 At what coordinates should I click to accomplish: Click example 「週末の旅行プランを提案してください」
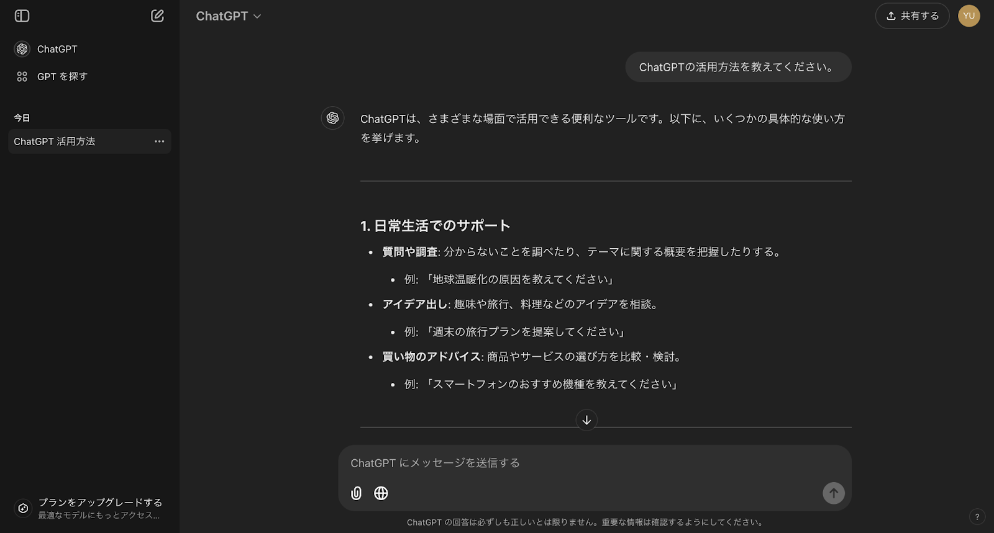pyautogui.click(x=525, y=332)
